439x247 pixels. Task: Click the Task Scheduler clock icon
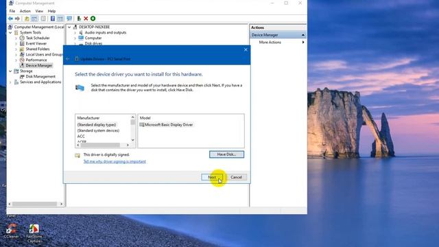[22, 38]
